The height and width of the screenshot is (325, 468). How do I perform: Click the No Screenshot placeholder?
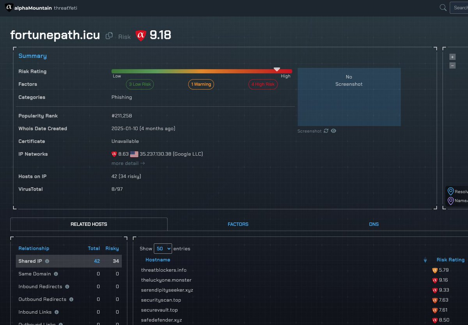pyautogui.click(x=349, y=97)
